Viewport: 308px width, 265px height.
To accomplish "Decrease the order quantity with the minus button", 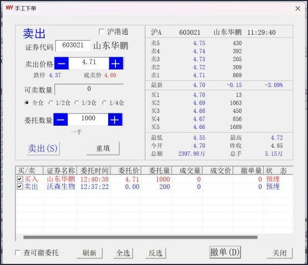I will pos(61,120).
